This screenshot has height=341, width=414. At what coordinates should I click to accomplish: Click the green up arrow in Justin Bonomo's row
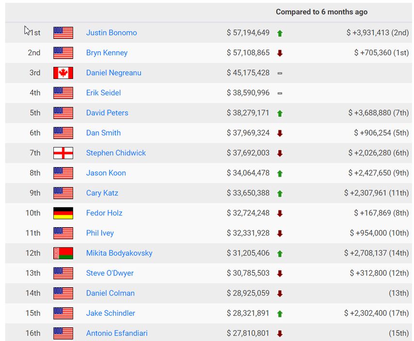(x=280, y=33)
